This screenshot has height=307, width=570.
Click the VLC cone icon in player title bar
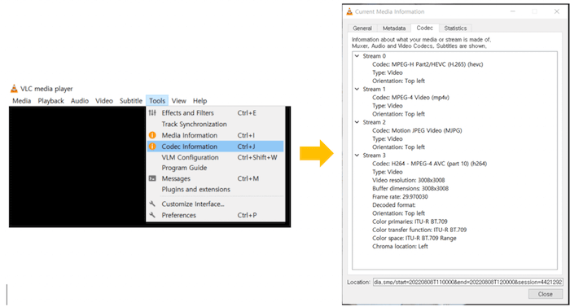click(x=14, y=89)
